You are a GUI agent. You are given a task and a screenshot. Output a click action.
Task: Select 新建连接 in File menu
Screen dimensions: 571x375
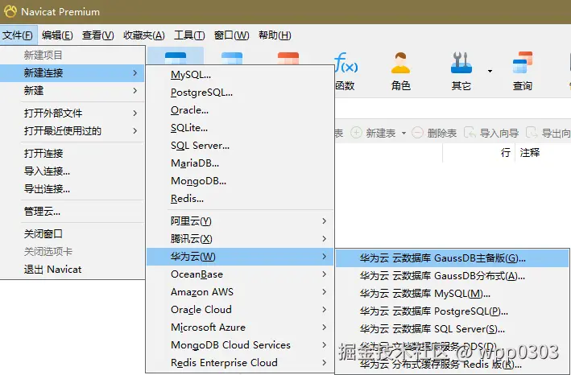(x=72, y=72)
